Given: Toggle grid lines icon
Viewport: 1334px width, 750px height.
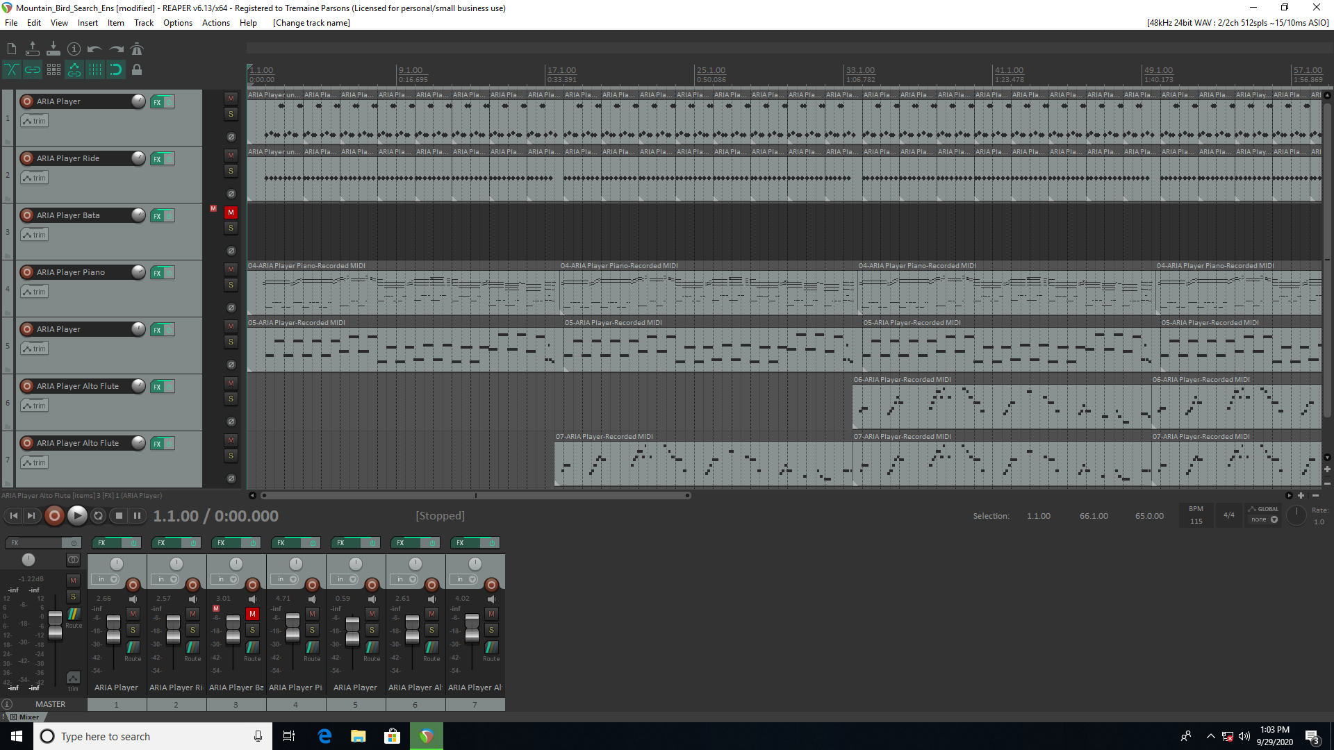Looking at the screenshot, I should (x=95, y=69).
